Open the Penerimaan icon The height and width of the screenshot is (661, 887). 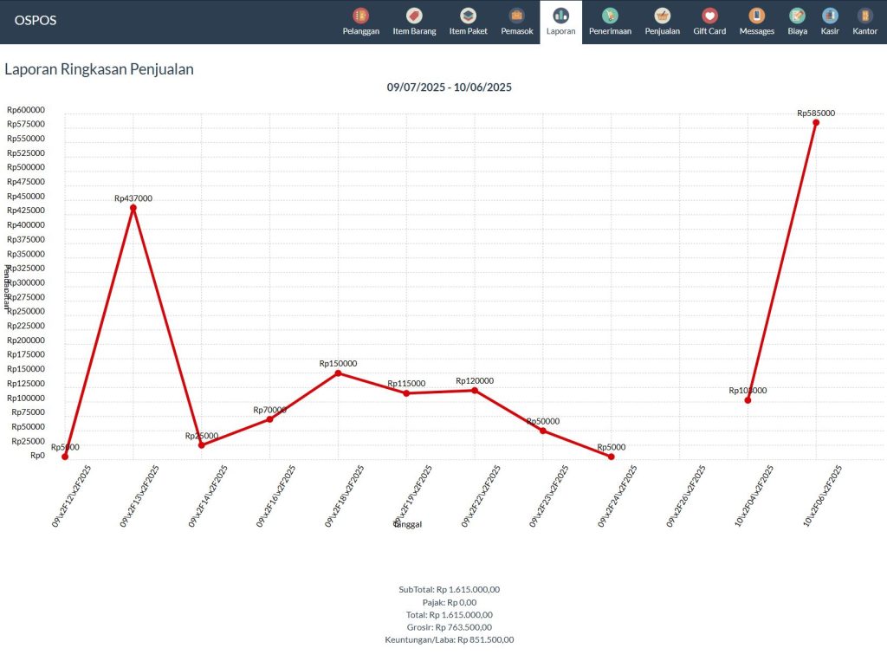pyautogui.click(x=610, y=16)
